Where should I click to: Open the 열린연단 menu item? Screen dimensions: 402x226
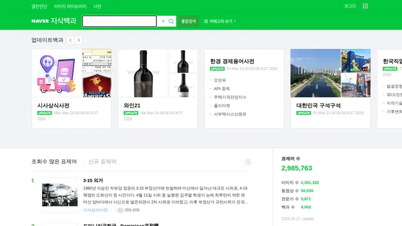pos(39,6)
